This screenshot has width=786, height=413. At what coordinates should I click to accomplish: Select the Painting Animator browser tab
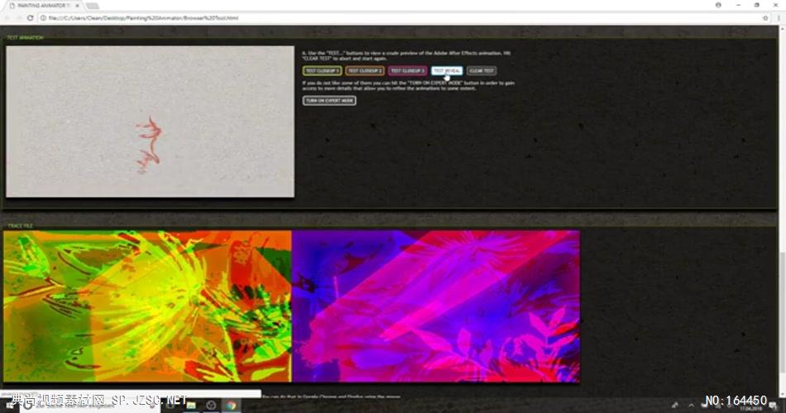37,5
